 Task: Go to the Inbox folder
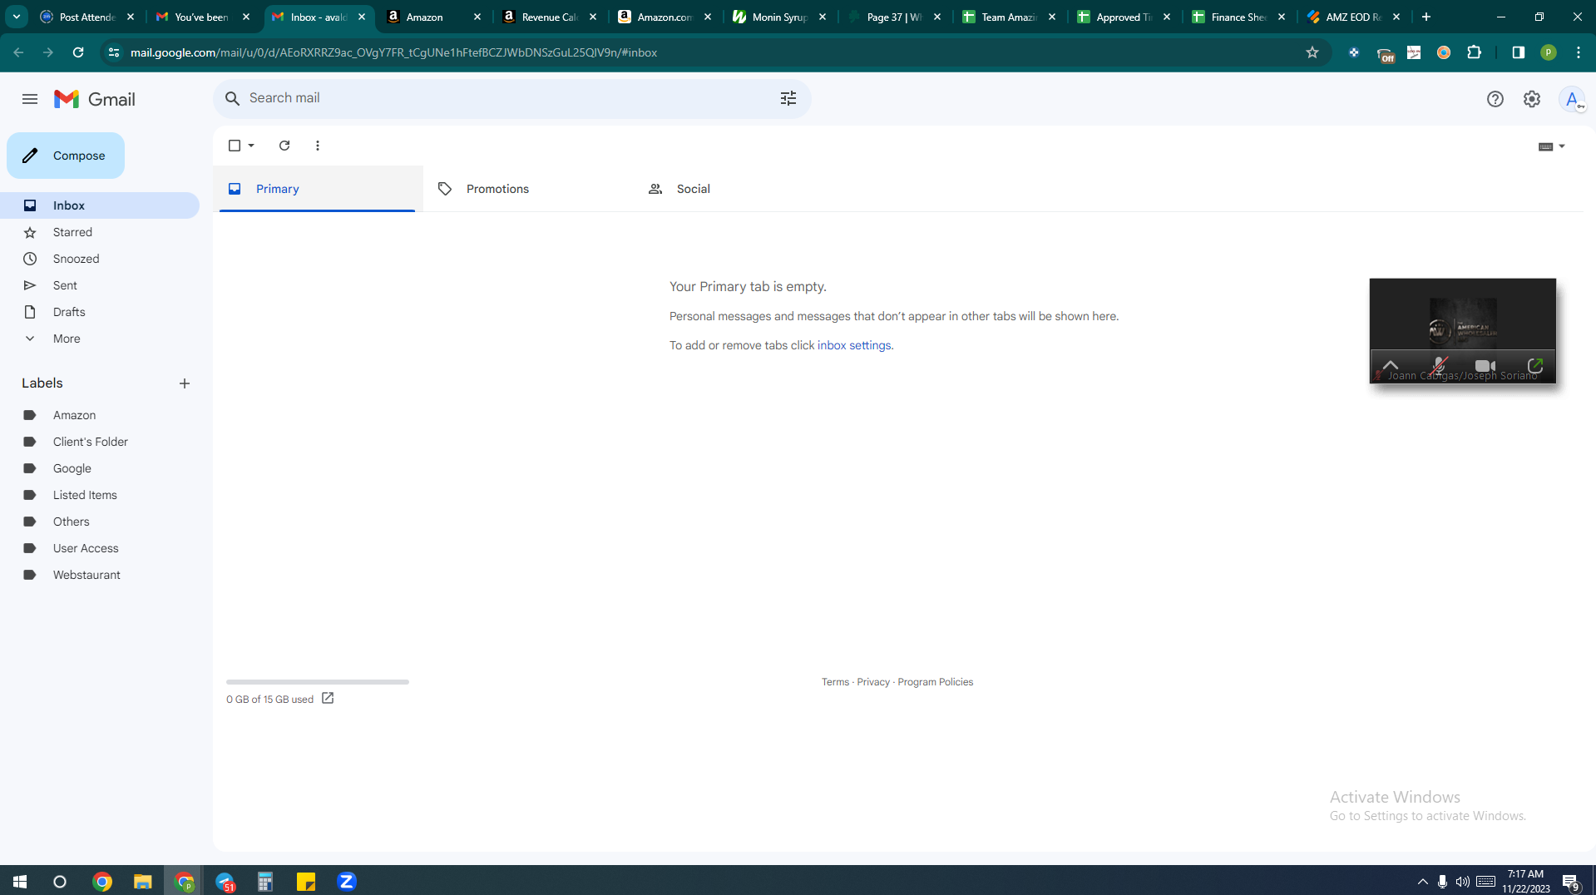click(100, 205)
